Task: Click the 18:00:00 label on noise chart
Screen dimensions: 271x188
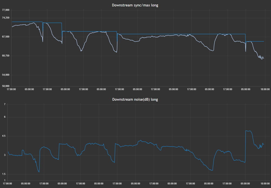Action: (x=265, y=183)
